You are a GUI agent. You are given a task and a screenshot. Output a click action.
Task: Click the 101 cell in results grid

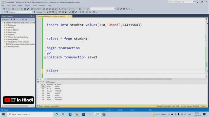coord(43,87)
